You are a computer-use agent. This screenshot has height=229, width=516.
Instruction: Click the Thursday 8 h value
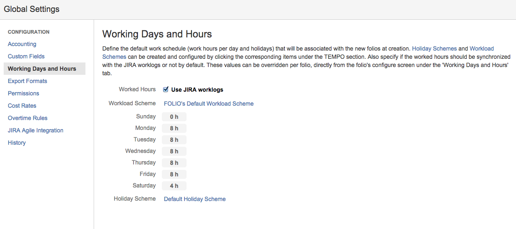click(174, 163)
